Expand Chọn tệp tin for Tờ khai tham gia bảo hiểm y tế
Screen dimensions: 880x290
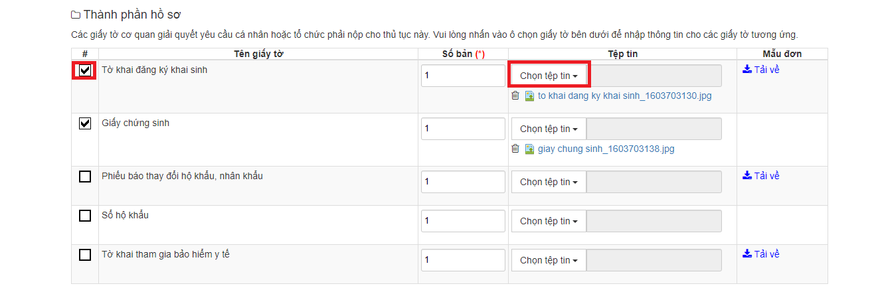[x=549, y=260]
